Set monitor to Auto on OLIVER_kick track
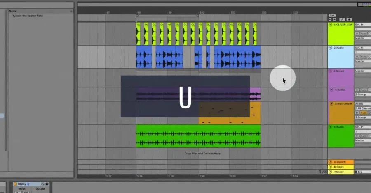Screen dimensions: 371x193 tap(364, 34)
